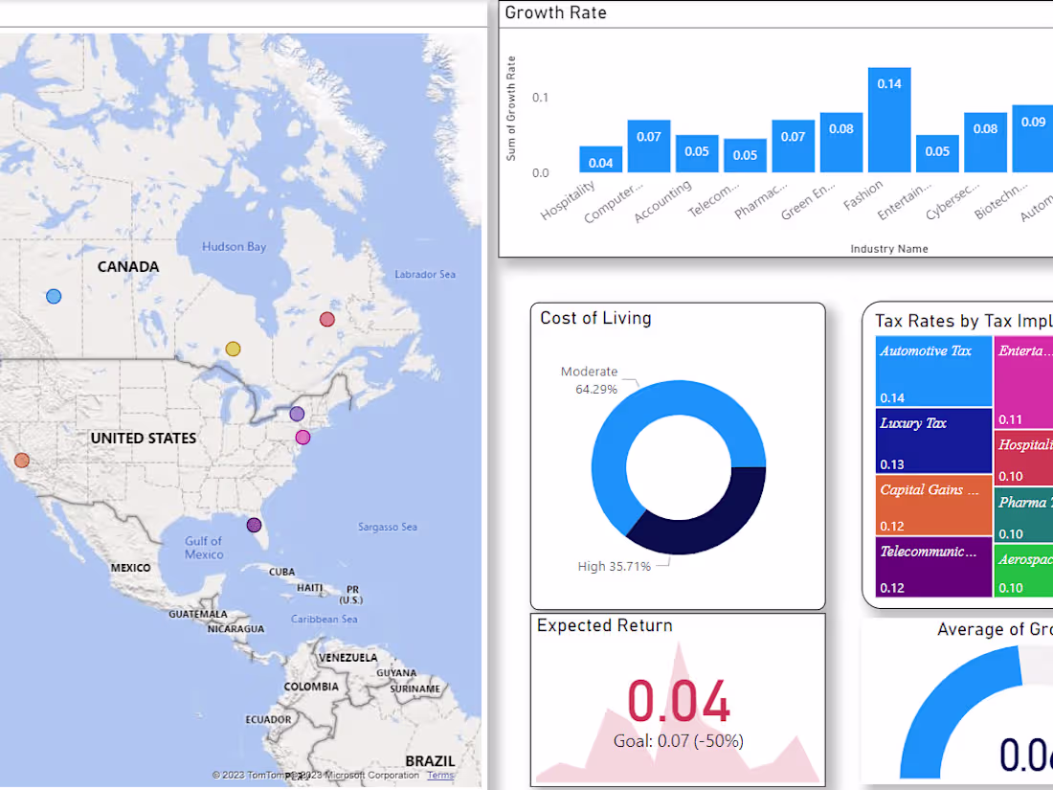Click the pink marker near New York
This screenshot has height=790, width=1053.
[302, 437]
